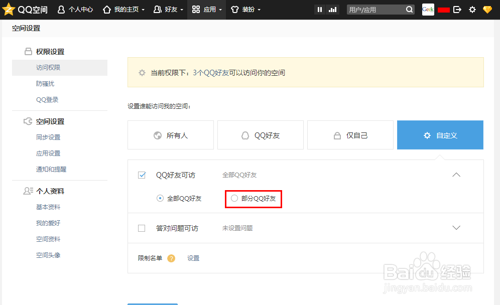Click the yellow diamond VIP icon
This screenshot has width=500, height=305.
click(487, 10)
